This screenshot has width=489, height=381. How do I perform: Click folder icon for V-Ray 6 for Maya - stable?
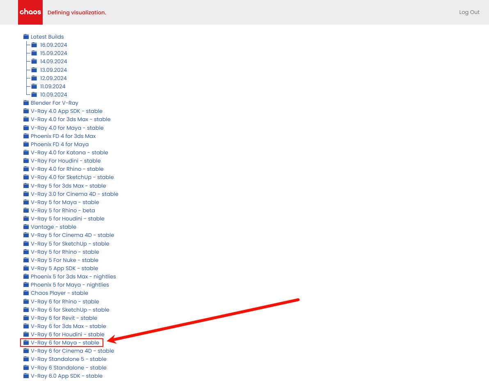[26, 343]
